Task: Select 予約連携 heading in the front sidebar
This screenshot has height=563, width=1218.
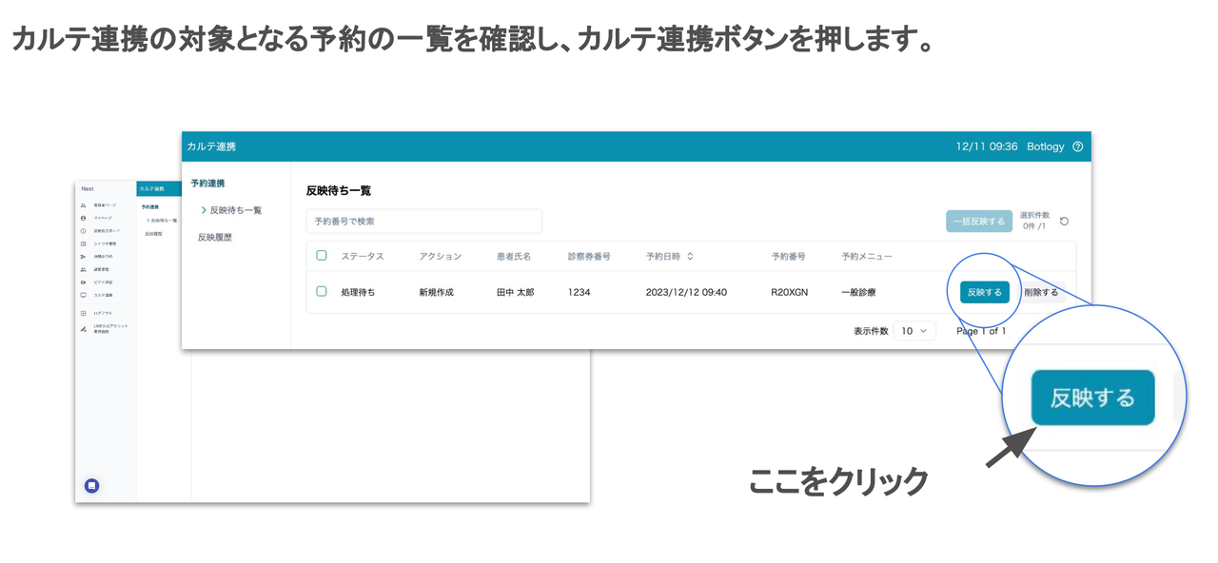Action: 207,183
